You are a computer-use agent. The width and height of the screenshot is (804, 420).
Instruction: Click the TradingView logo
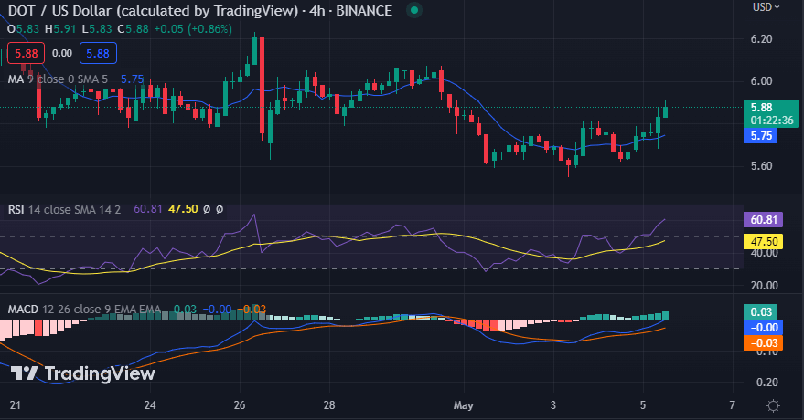83,373
